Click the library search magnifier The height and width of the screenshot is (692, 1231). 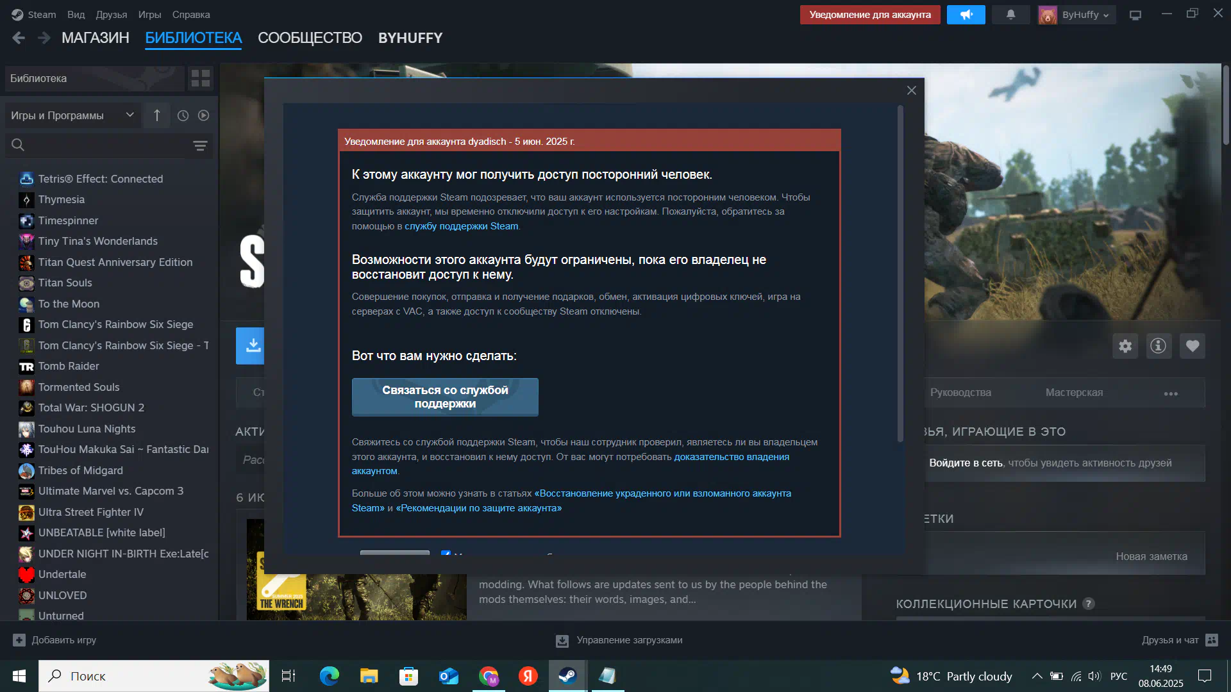click(18, 145)
